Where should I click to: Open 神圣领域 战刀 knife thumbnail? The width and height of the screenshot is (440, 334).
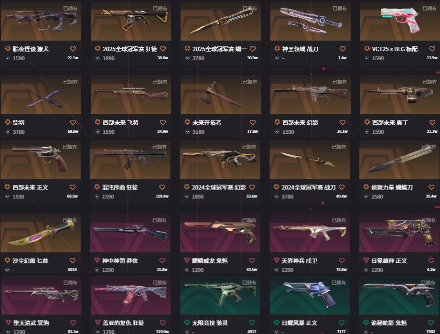(x=311, y=21)
